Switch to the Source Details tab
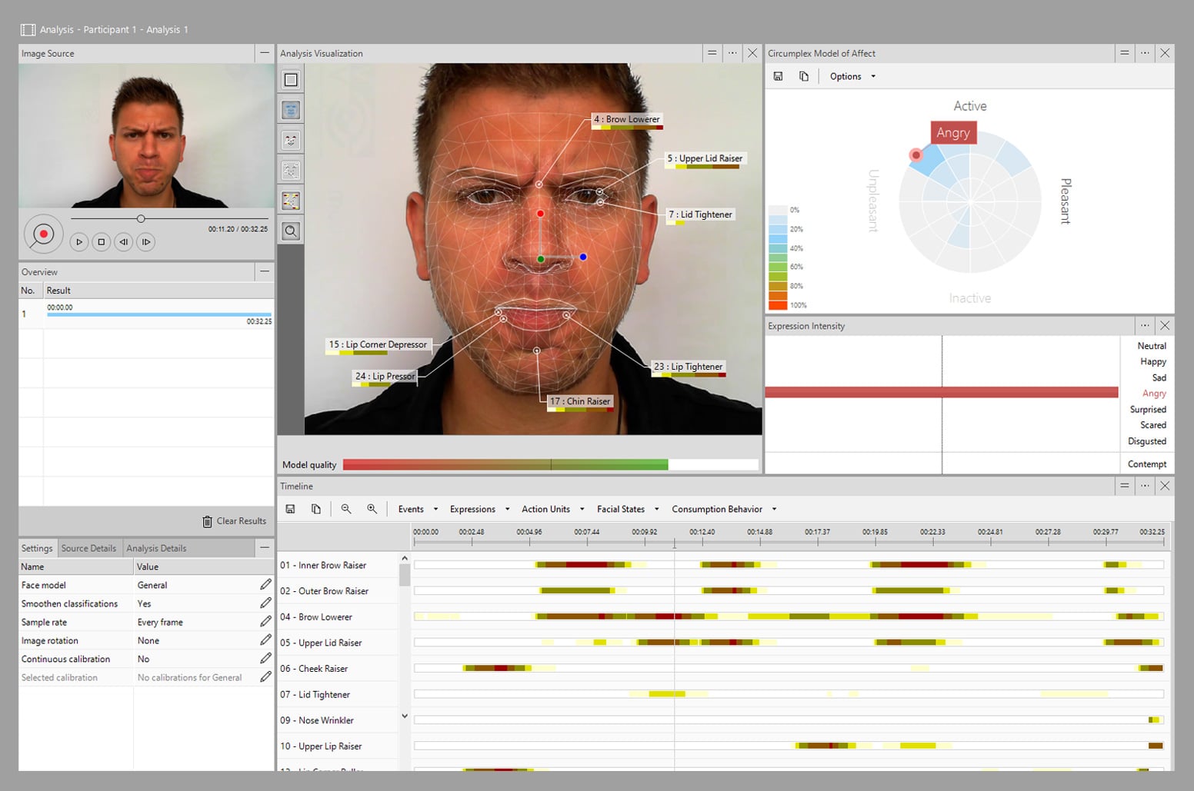This screenshot has width=1194, height=791. tap(88, 547)
